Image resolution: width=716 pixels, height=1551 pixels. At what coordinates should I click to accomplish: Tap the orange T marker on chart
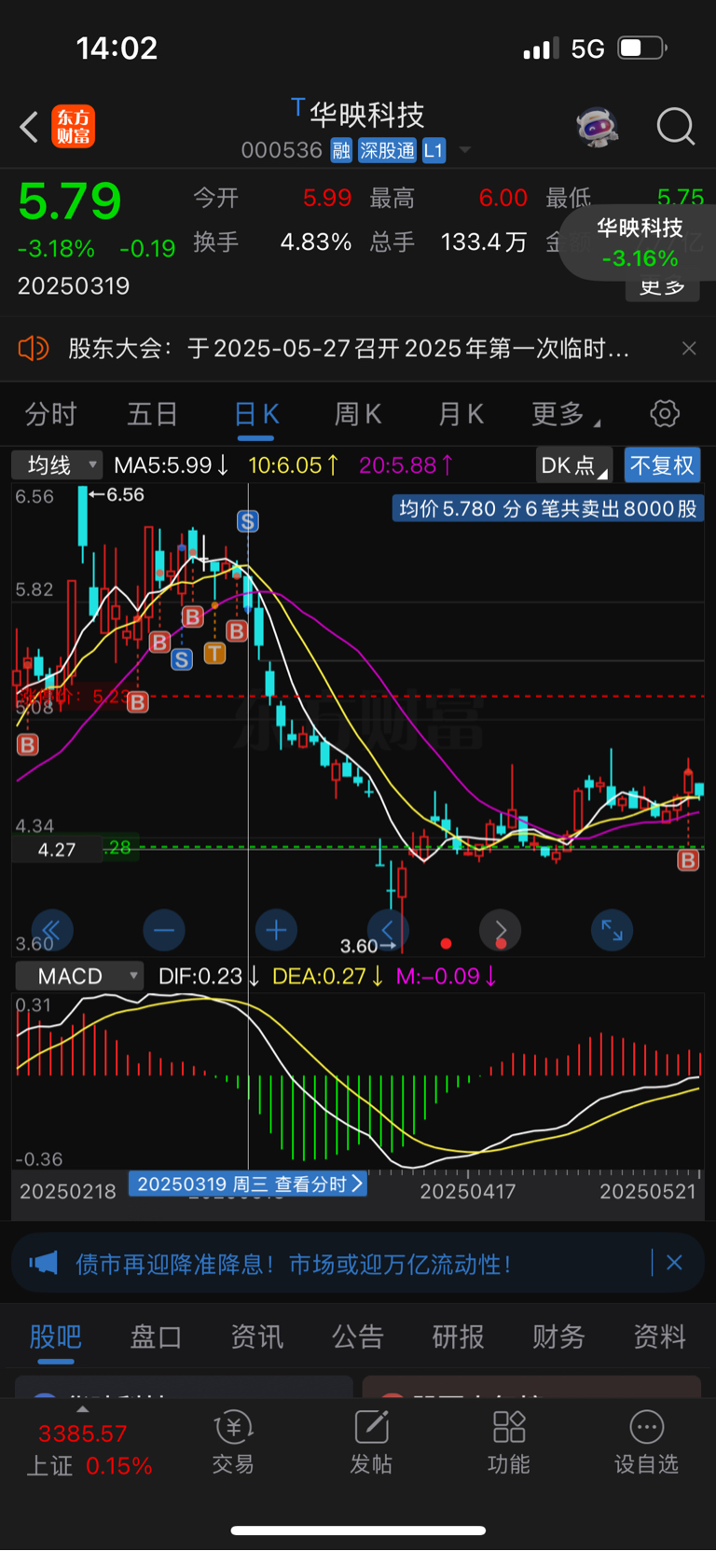tap(214, 653)
